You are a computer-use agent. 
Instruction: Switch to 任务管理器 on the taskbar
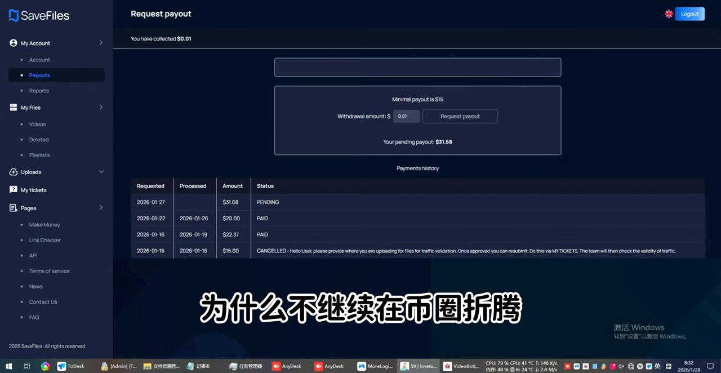(x=246, y=366)
